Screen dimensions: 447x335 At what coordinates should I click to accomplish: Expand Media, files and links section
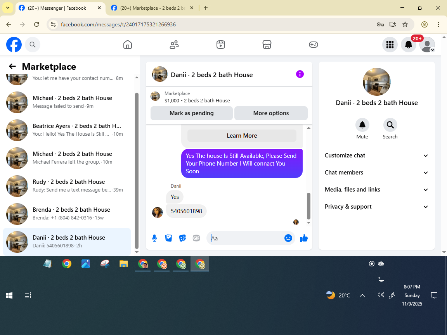point(376,190)
